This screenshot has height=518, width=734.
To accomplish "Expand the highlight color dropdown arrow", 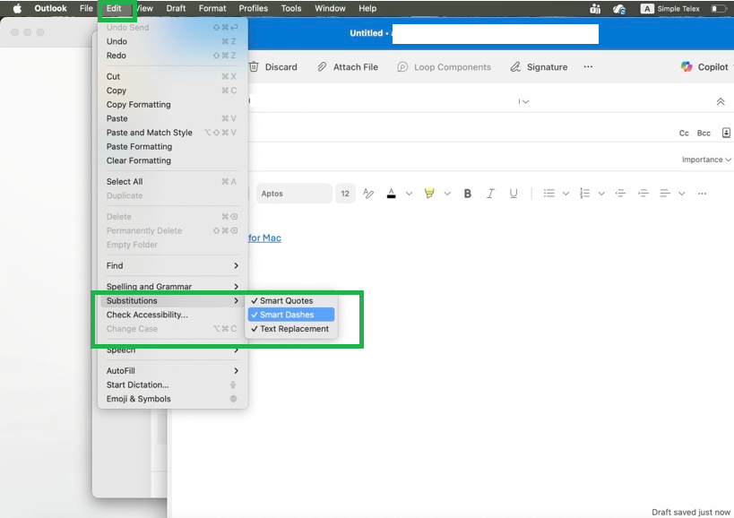I will [x=447, y=194].
